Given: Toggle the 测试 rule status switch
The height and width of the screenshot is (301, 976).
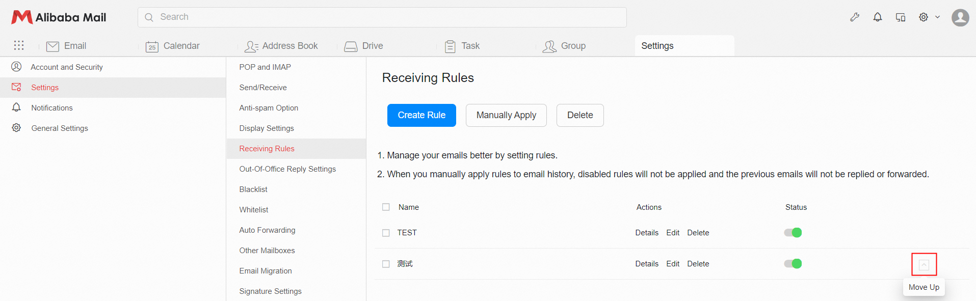Looking at the screenshot, I should tap(793, 264).
